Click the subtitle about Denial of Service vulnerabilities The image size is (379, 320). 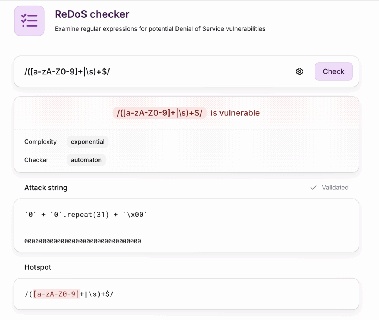[160, 29]
